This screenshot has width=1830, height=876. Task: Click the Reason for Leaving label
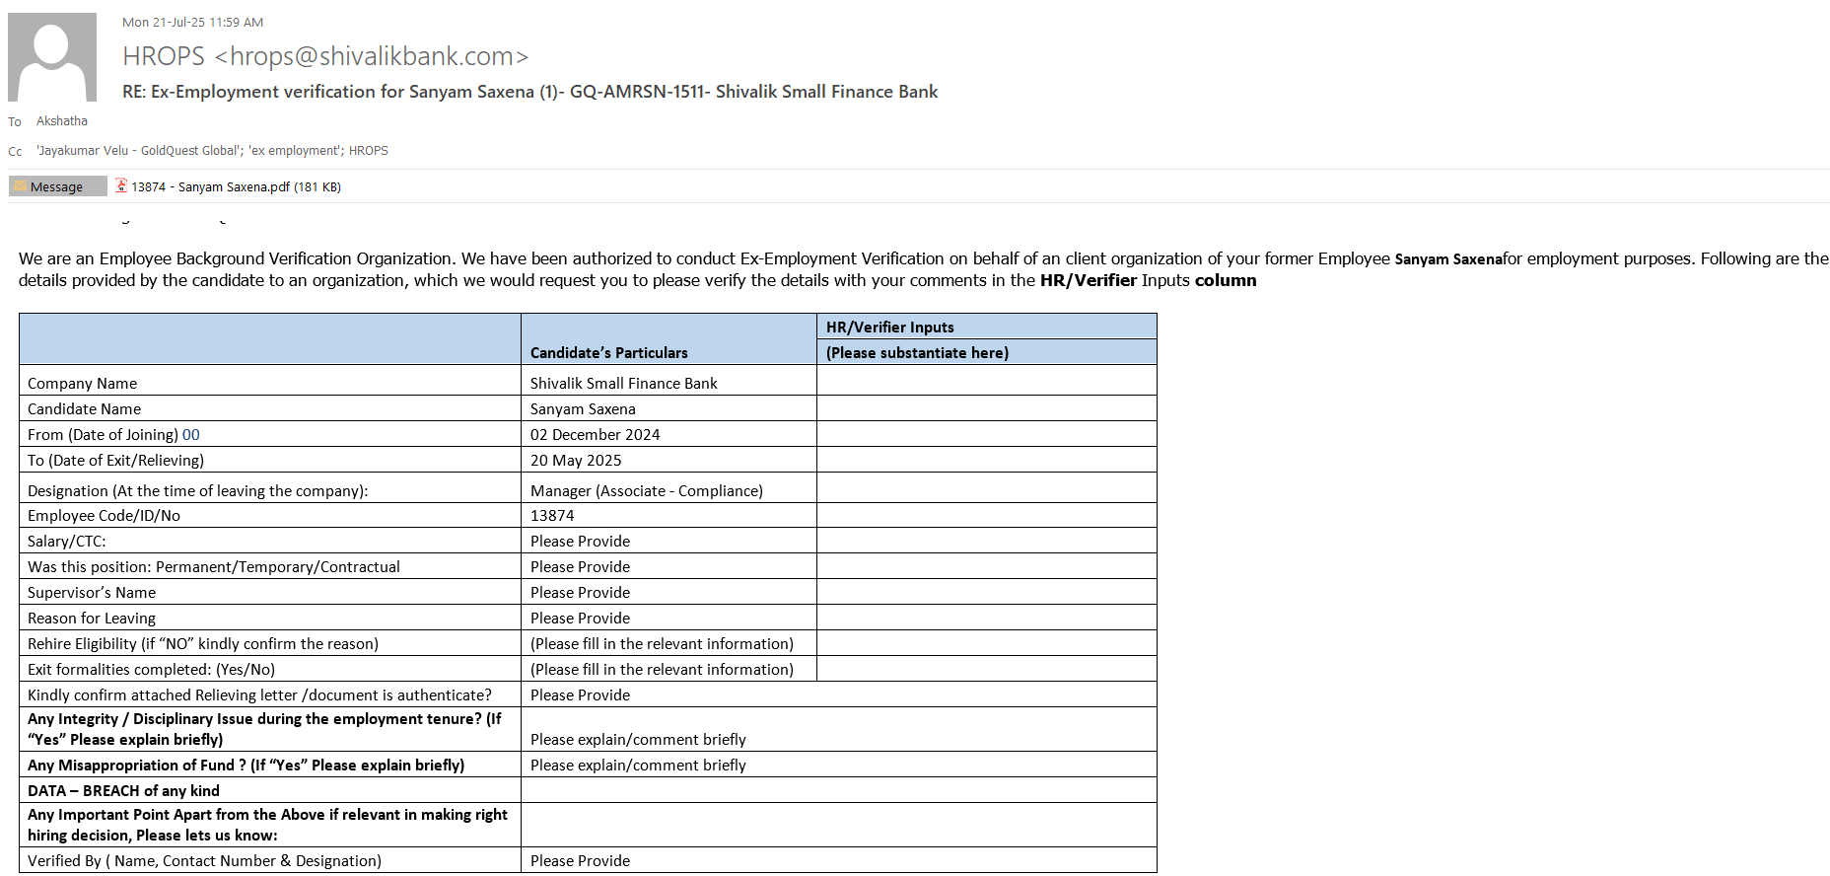pyautogui.click(x=92, y=618)
